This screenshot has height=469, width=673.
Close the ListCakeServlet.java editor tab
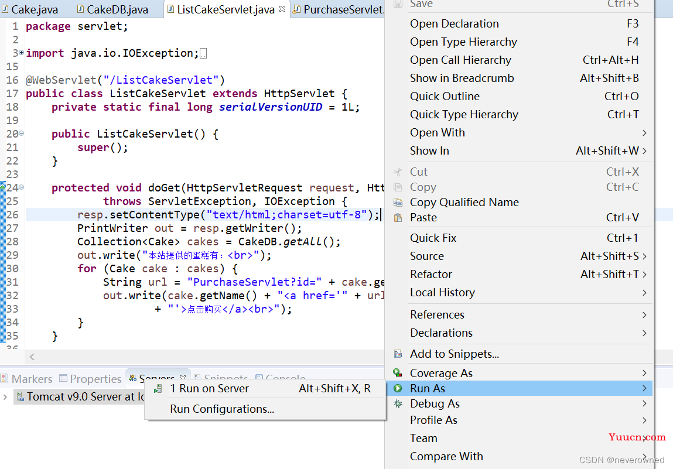coord(282,9)
